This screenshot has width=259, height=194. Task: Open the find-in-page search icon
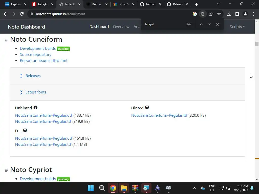click(x=203, y=14)
